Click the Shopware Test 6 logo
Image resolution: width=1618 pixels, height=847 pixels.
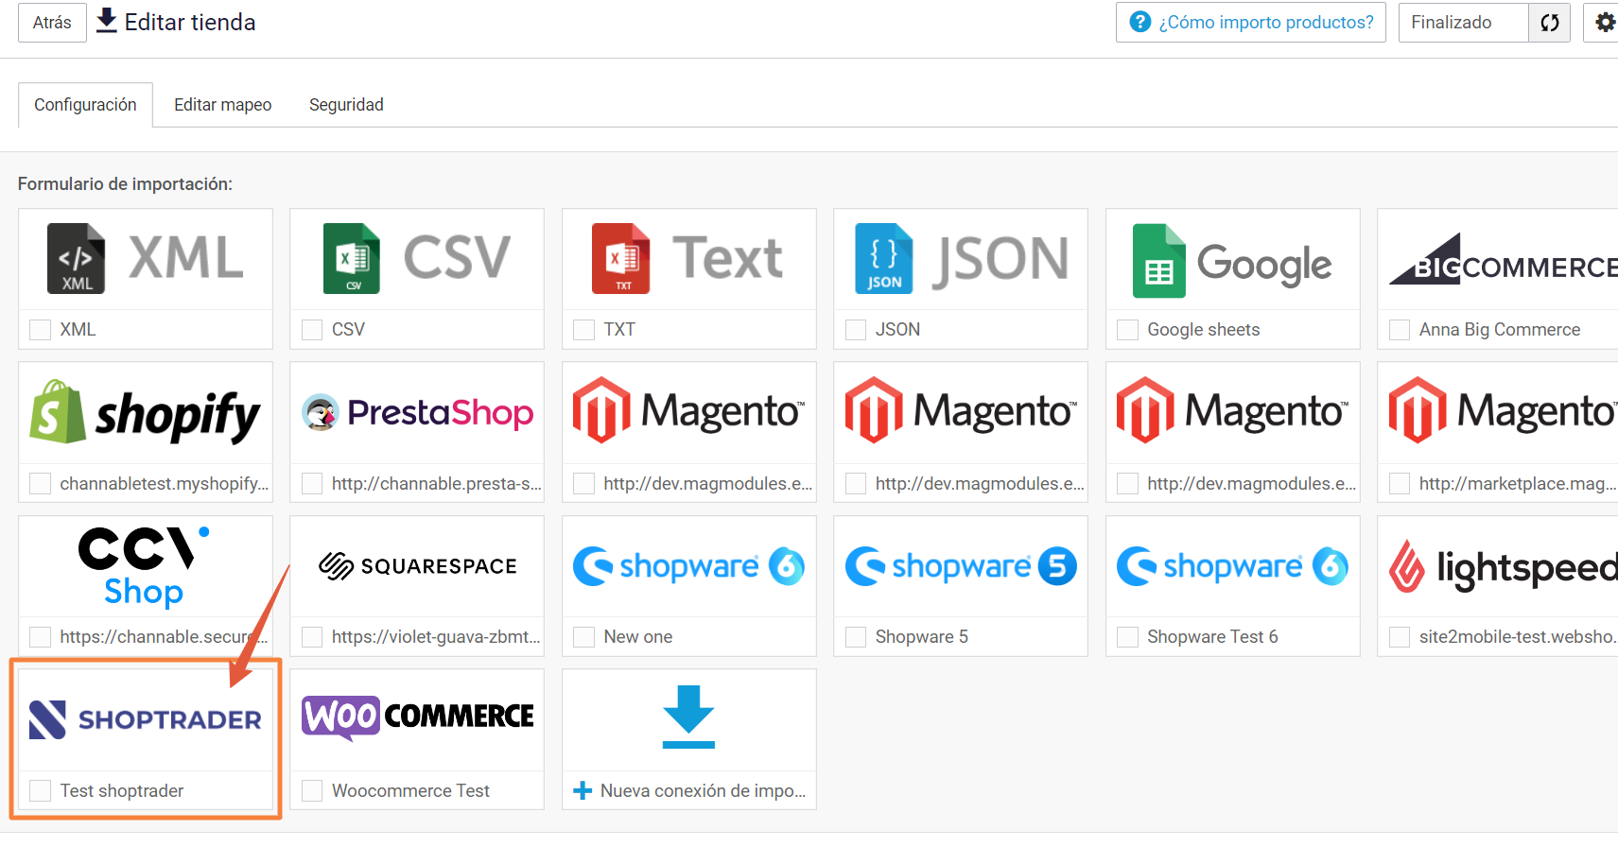[x=1232, y=565]
